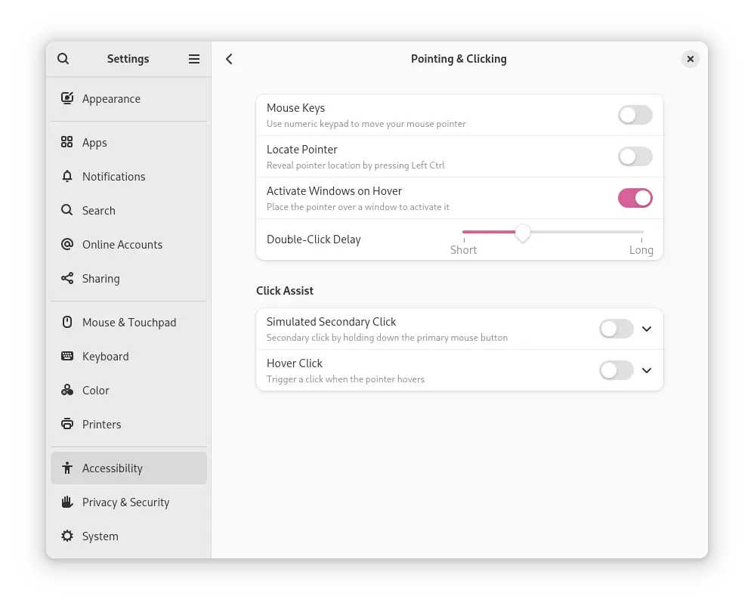This screenshot has height=609, width=754.
Task: Click the System gear icon
Action: [67, 536]
